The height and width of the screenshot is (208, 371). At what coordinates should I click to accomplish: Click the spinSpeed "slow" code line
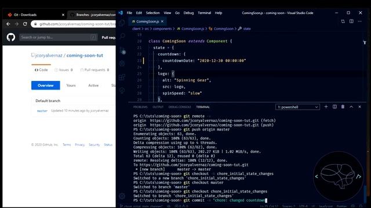pyautogui.click(x=182, y=93)
